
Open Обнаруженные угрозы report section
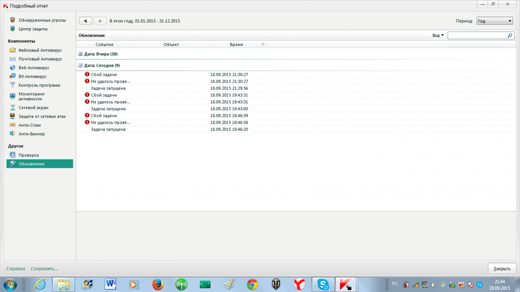pyautogui.click(x=42, y=20)
